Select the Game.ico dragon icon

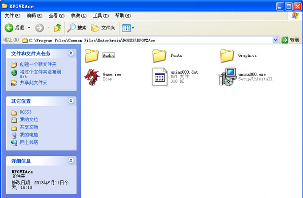coord(92,77)
